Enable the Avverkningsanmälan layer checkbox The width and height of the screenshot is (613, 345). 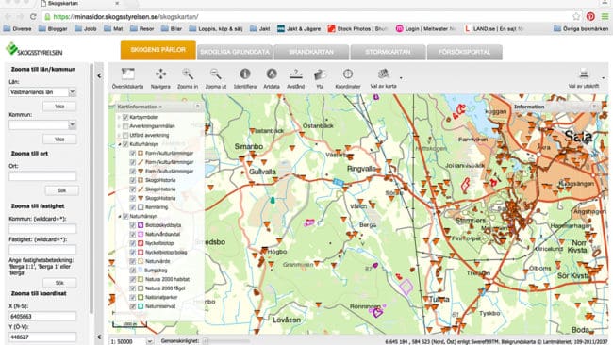click(x=125, y=125)
